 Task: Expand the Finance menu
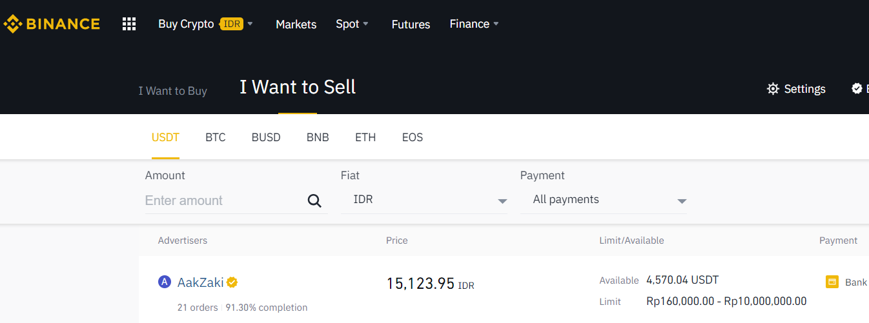pyautogui.click(x=475, y=24)
